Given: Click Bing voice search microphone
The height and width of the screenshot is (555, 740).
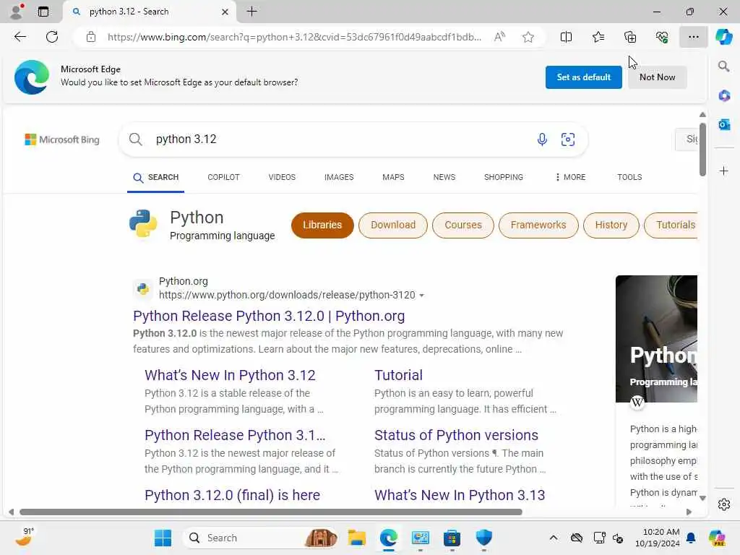Looking at the screenshot, I should (542, 139).
